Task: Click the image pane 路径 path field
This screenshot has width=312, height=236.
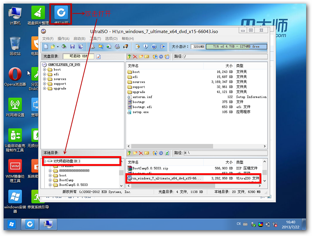Action: click(x=225, y=56)
